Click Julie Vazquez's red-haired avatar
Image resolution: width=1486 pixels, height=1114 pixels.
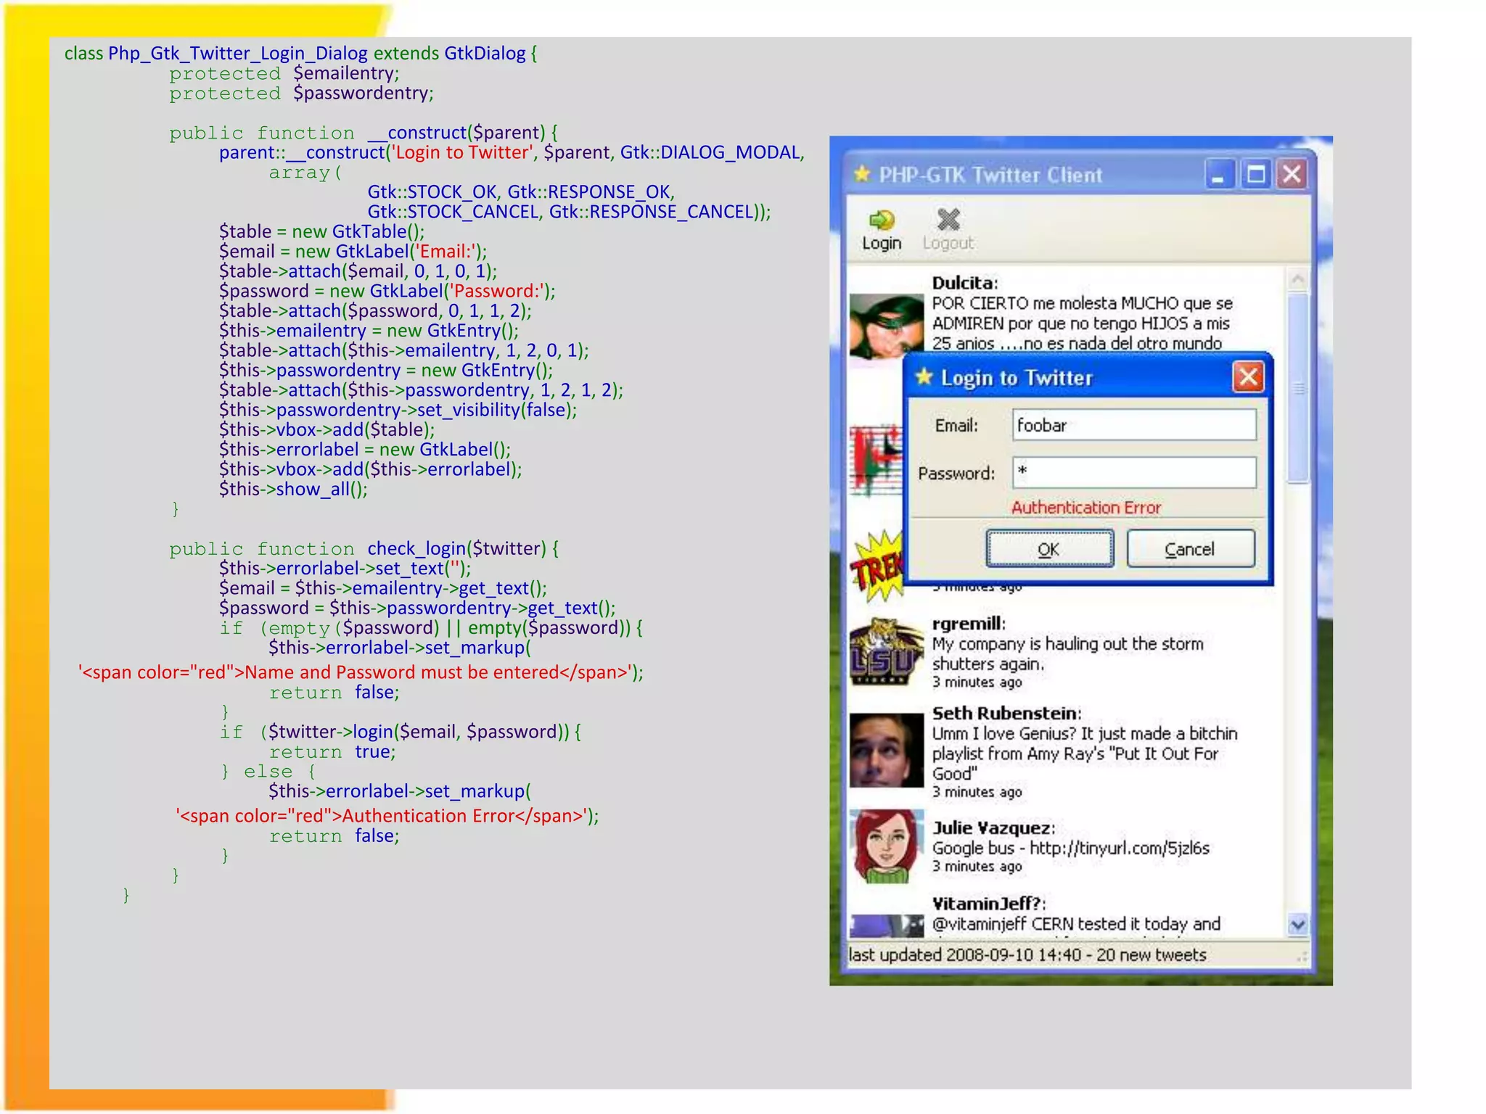click(886, 846)
